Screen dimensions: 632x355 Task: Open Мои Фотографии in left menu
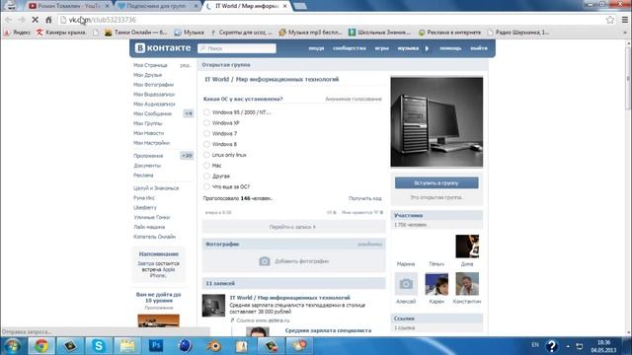tap(154, 85)
